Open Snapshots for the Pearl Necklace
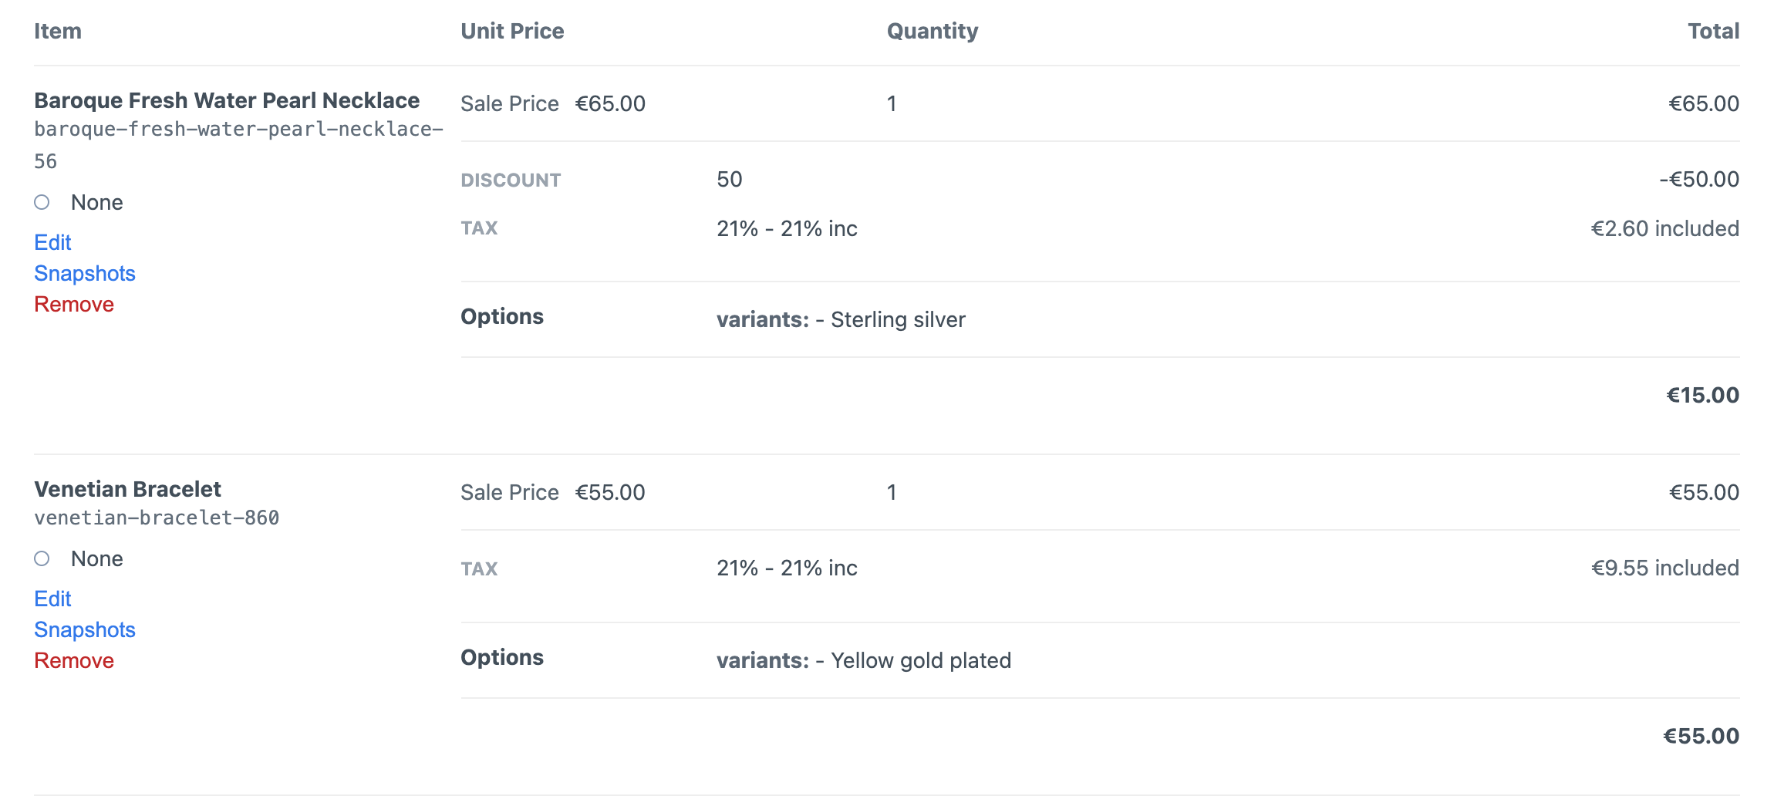The image size is (1774, 796). click(x=84, y=273)
